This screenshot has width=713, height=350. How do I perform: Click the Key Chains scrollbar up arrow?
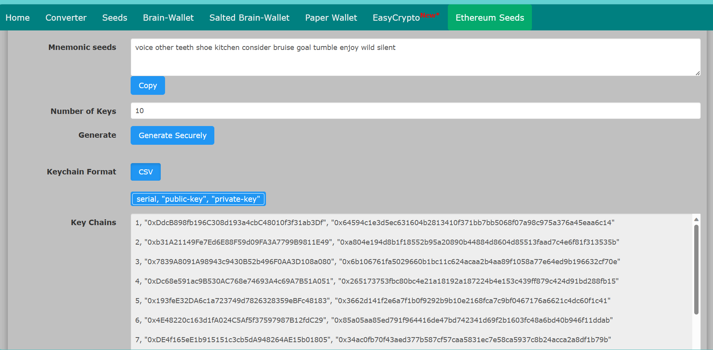coord(696,219)
